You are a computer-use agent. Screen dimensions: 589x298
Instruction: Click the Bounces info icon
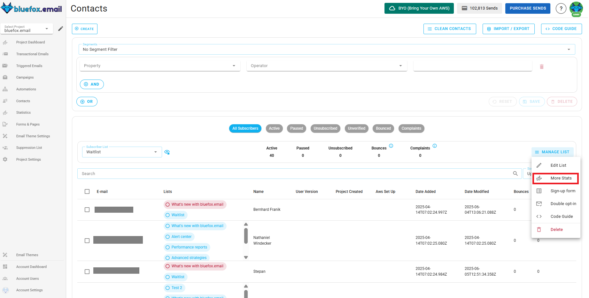[x=391, y=146]
